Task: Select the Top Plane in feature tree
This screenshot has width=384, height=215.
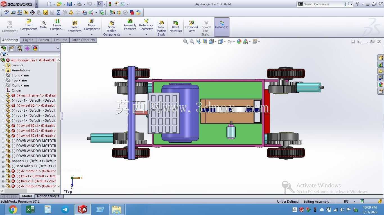Action: pyautogui.click(x=19, y=80)
